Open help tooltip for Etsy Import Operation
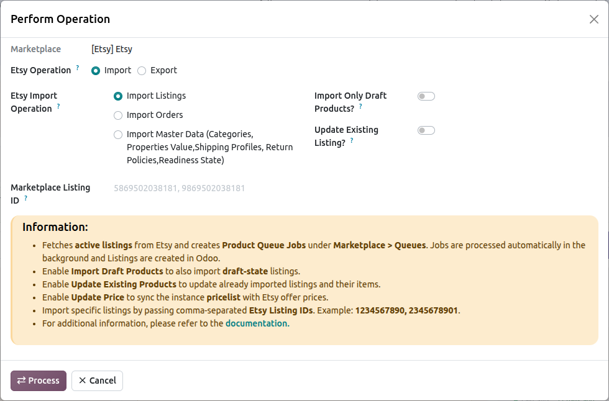This screenshot has height=401, width=609. pyautogui.click(x=58, y=106)
